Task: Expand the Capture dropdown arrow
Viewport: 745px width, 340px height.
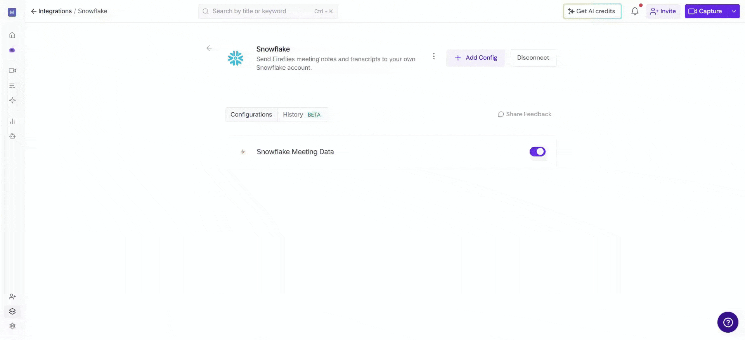Action: pos(734,11)
